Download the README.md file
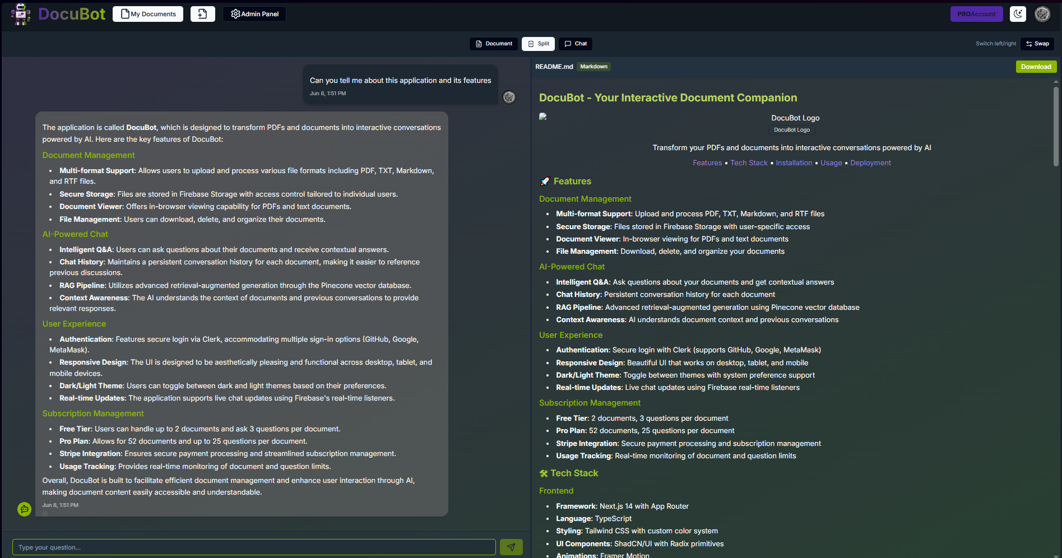The width and height of the screenshot is (1062, 558). pos(1036,67)
